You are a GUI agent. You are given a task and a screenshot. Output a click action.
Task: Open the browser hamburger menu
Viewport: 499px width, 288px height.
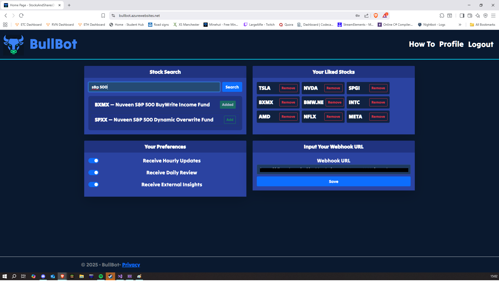pos(494,16)
